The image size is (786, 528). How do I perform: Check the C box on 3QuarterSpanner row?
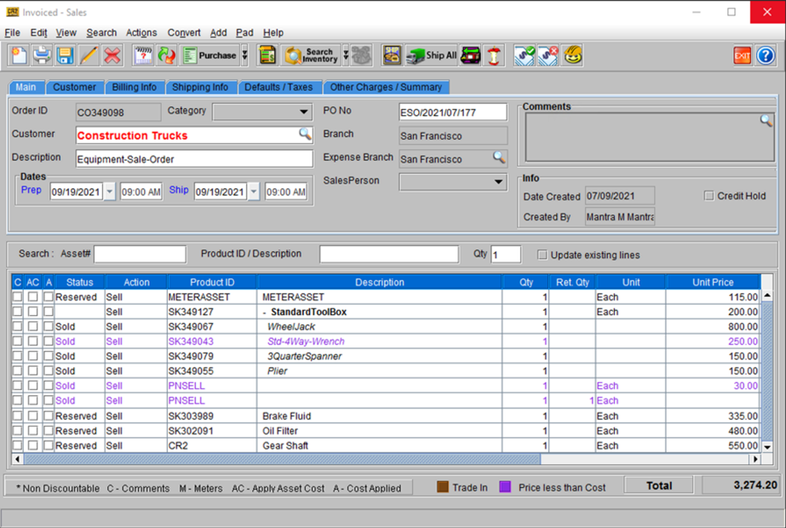pyautogui.click(x=18, y=356)
